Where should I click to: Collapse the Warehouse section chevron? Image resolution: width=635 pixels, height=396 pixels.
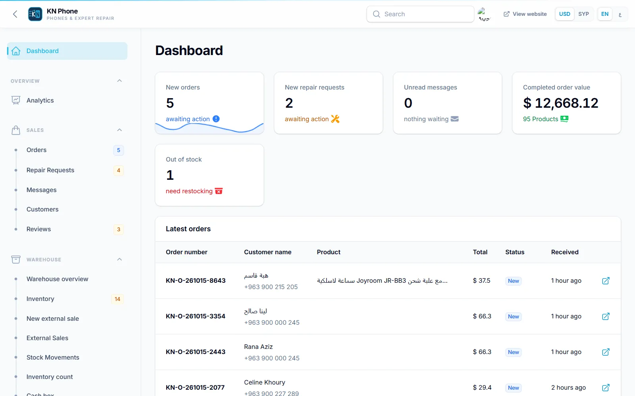pos(119,259)
